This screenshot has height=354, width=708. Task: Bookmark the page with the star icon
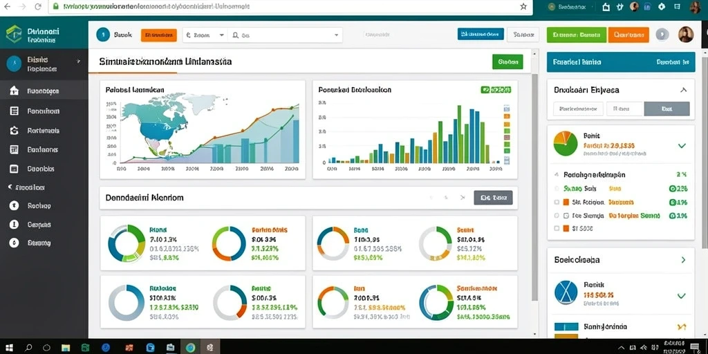click(523, 6)
